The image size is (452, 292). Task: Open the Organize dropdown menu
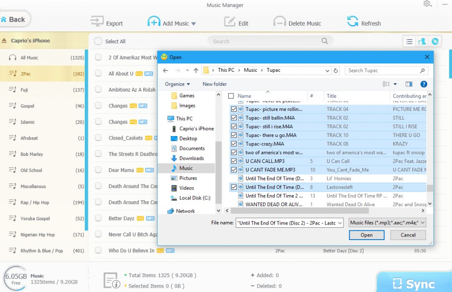(x=177, y=84)
